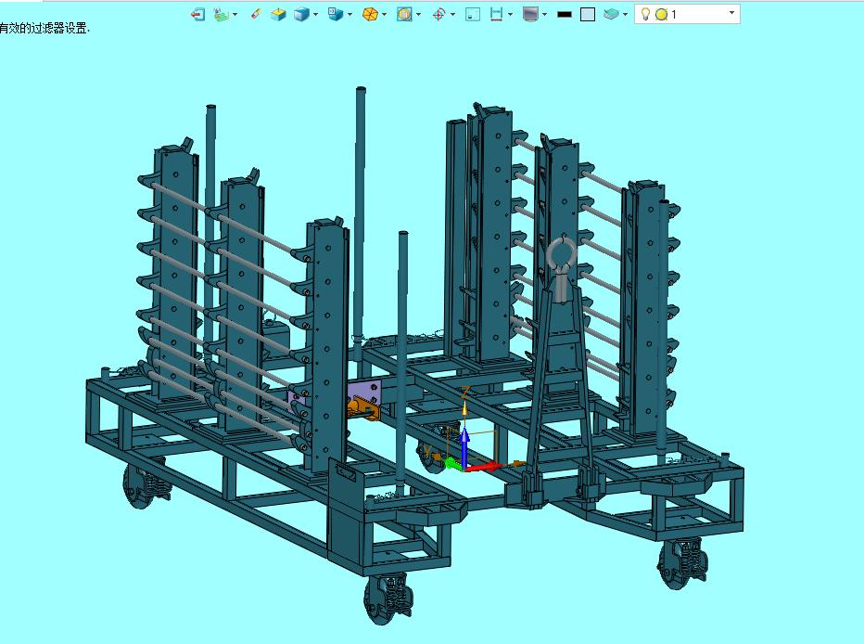Screen dimensions: 864x644
Task: Select the gray lifting eye ring on model
Action: pos(562,267)
